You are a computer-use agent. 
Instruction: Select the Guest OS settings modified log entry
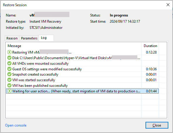[83, 69]
